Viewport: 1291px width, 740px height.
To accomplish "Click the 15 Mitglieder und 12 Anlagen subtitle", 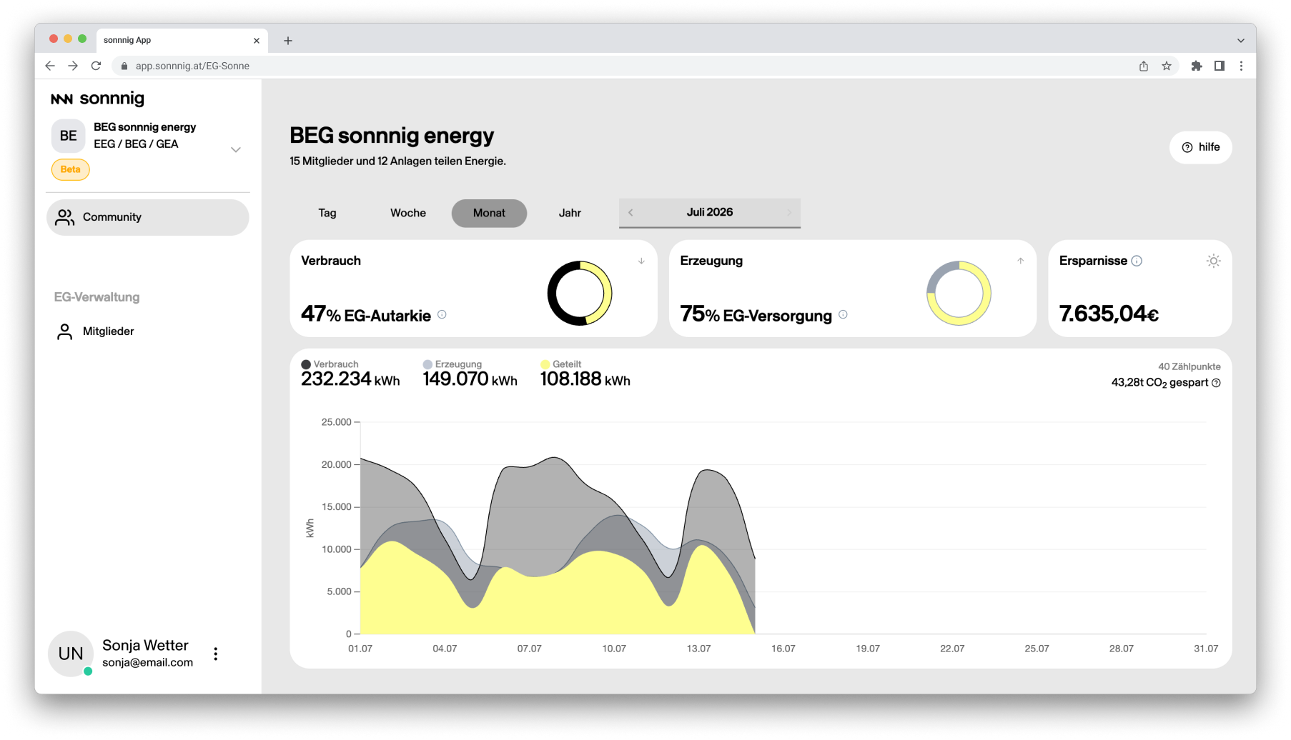I will [397, 161].
